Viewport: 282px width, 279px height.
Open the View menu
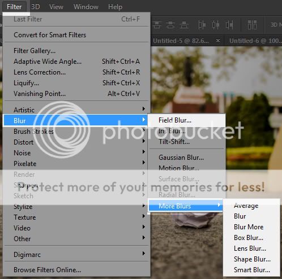[x=56, y=7]
